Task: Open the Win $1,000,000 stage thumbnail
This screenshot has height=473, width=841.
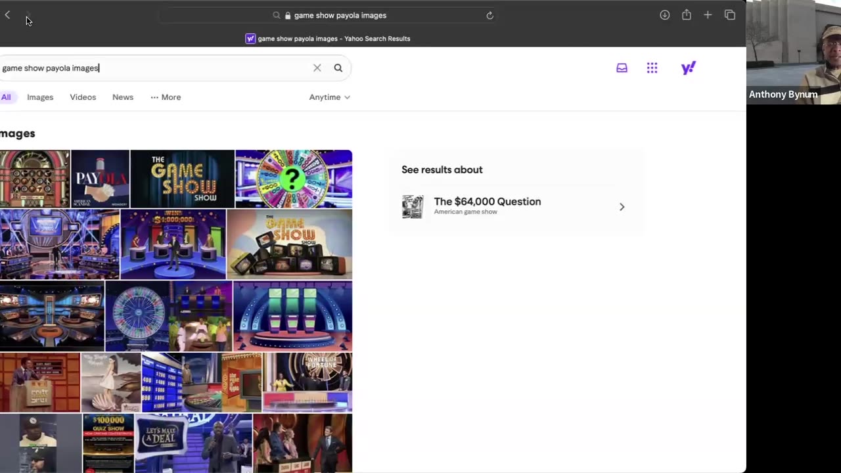Action: pos(173,244)
